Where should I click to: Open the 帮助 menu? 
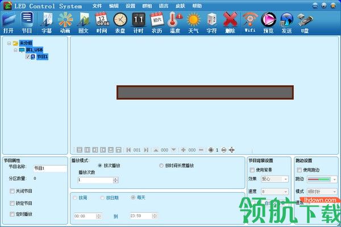[x=197, y=6]
